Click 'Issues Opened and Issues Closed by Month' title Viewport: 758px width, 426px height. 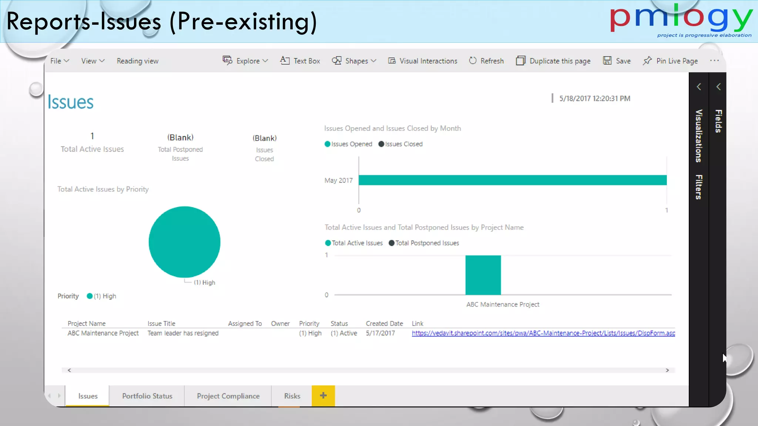(392, 129)
